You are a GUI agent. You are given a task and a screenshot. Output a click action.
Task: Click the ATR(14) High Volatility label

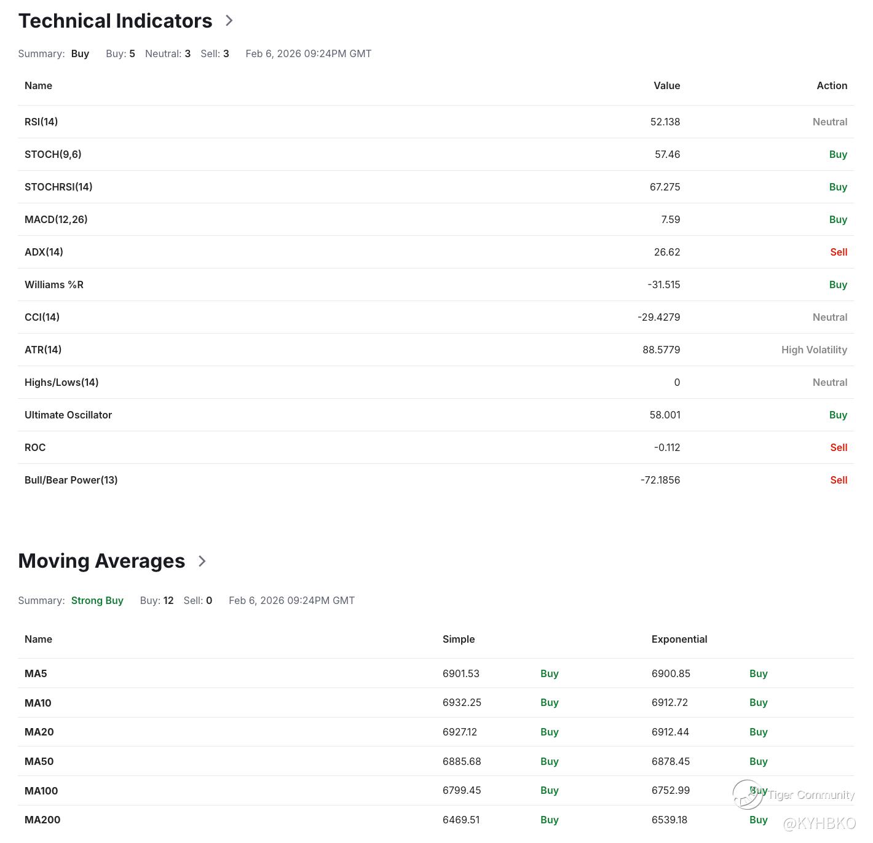click(814, 350)
